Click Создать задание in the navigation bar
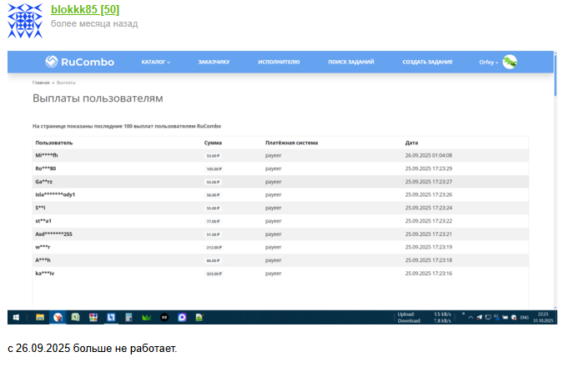Viewport: 564px width, 367px height. [427, 62]
